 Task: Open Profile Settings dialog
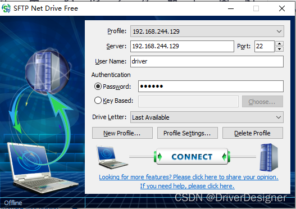click(187, 133)
